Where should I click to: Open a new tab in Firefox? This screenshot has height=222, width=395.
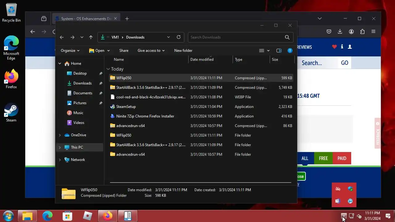(127, 19)
